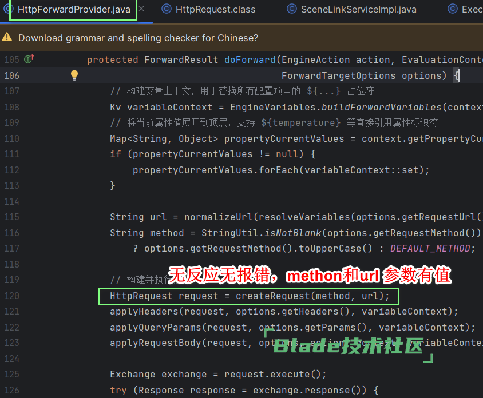Screen dimensions: 483x398
Task: Toggle a breakpoint on line number 120
Action: coord(11,296)
